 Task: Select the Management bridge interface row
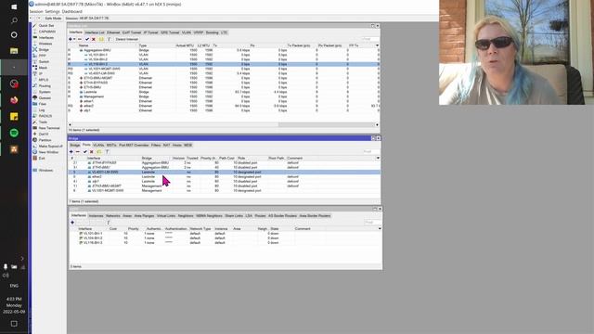(x=224, y=96)
